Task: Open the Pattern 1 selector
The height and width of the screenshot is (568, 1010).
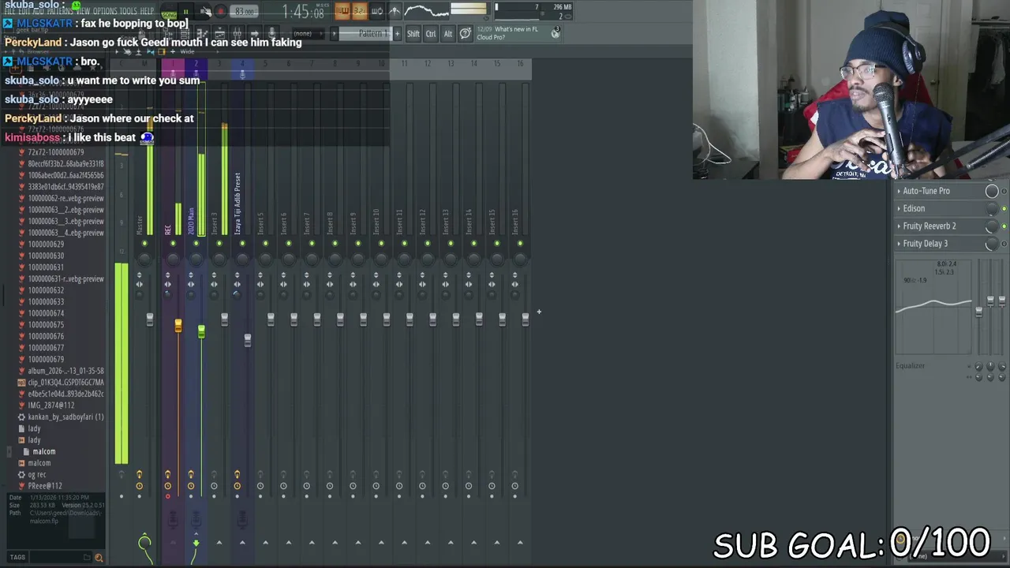Action: click(x=365, y=33)
